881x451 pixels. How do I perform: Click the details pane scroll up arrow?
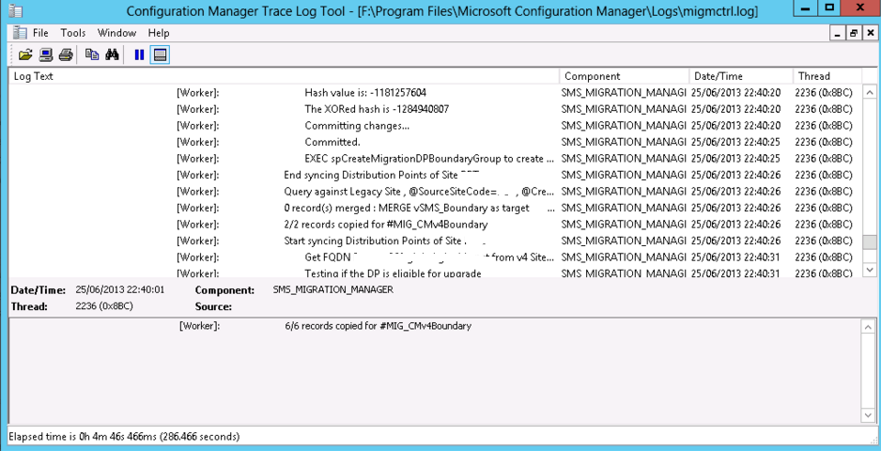click(x=868, y=326)
